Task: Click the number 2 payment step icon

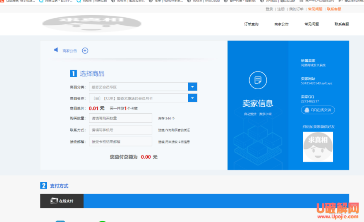Action: coord(43,186)
